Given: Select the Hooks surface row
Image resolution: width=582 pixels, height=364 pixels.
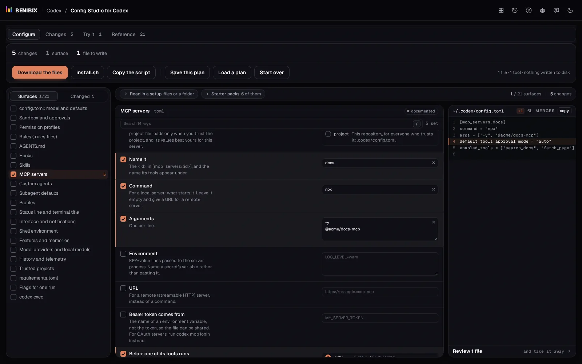Looking at the screenshot, I should [x=58, y=156].
